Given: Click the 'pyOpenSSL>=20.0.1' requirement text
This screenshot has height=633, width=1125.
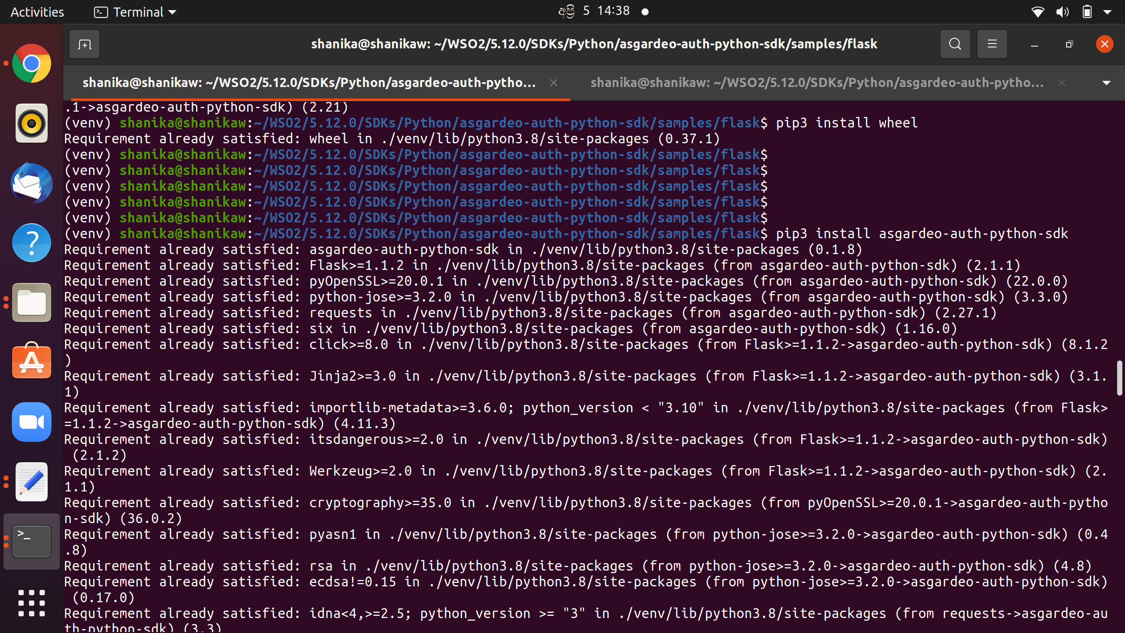Looking at the screenshot, I should pyautogui.click(x=376, y=281).
